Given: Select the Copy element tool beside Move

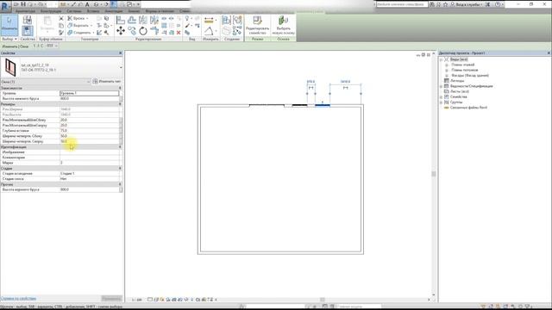Looking at the screenshot, I should click(132, 31).
